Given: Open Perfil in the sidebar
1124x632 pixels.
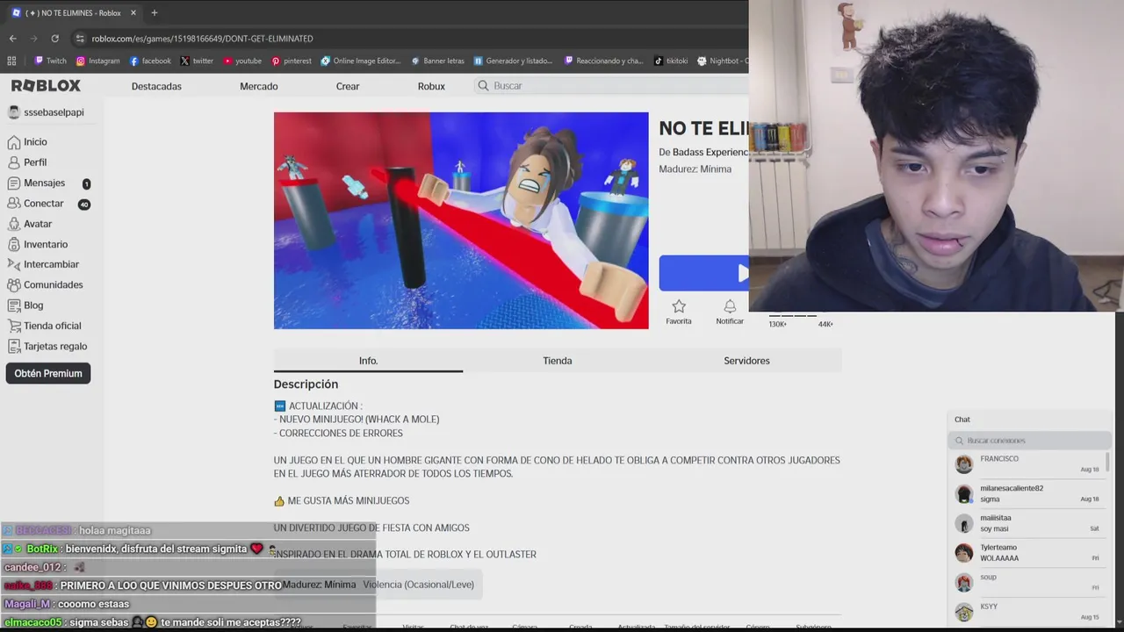Looking at the screenshot, I should 27,162.
